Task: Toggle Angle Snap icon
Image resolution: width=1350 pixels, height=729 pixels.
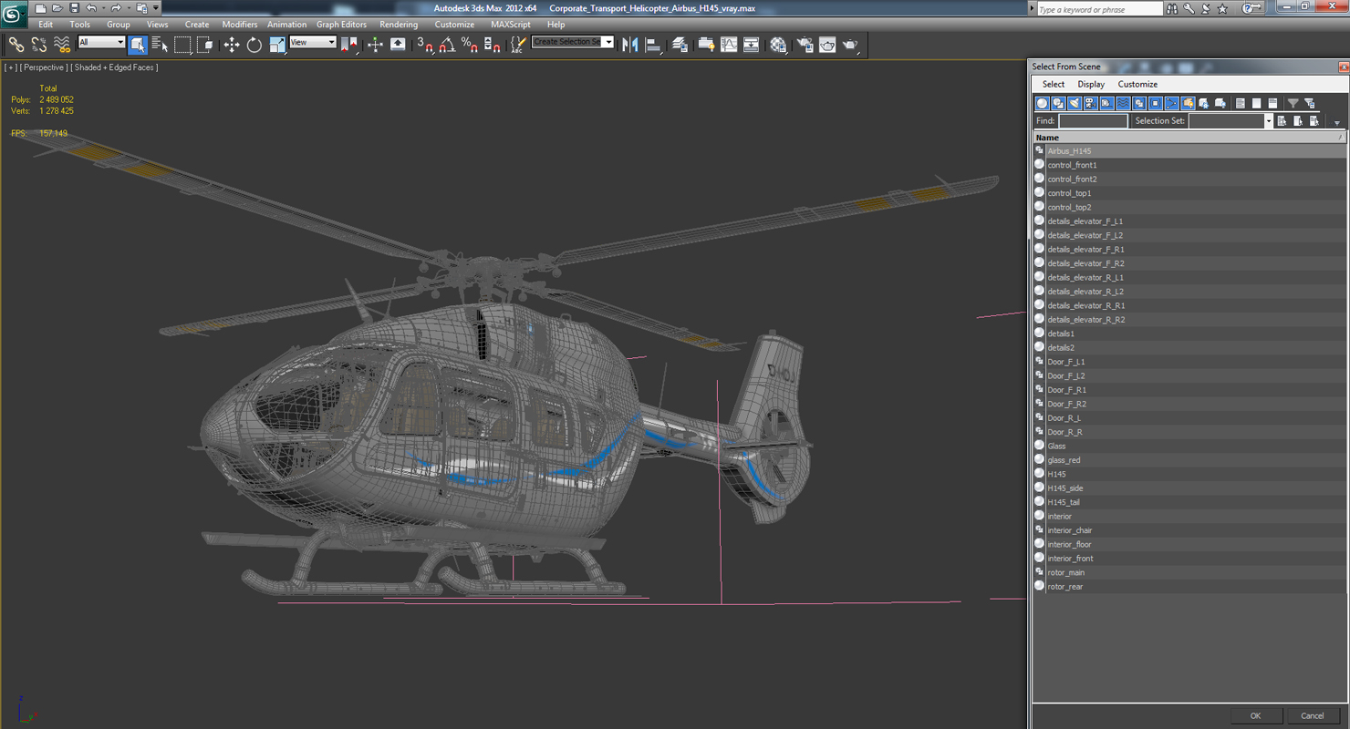Action: pyautogui.click(x=447, y=44)
